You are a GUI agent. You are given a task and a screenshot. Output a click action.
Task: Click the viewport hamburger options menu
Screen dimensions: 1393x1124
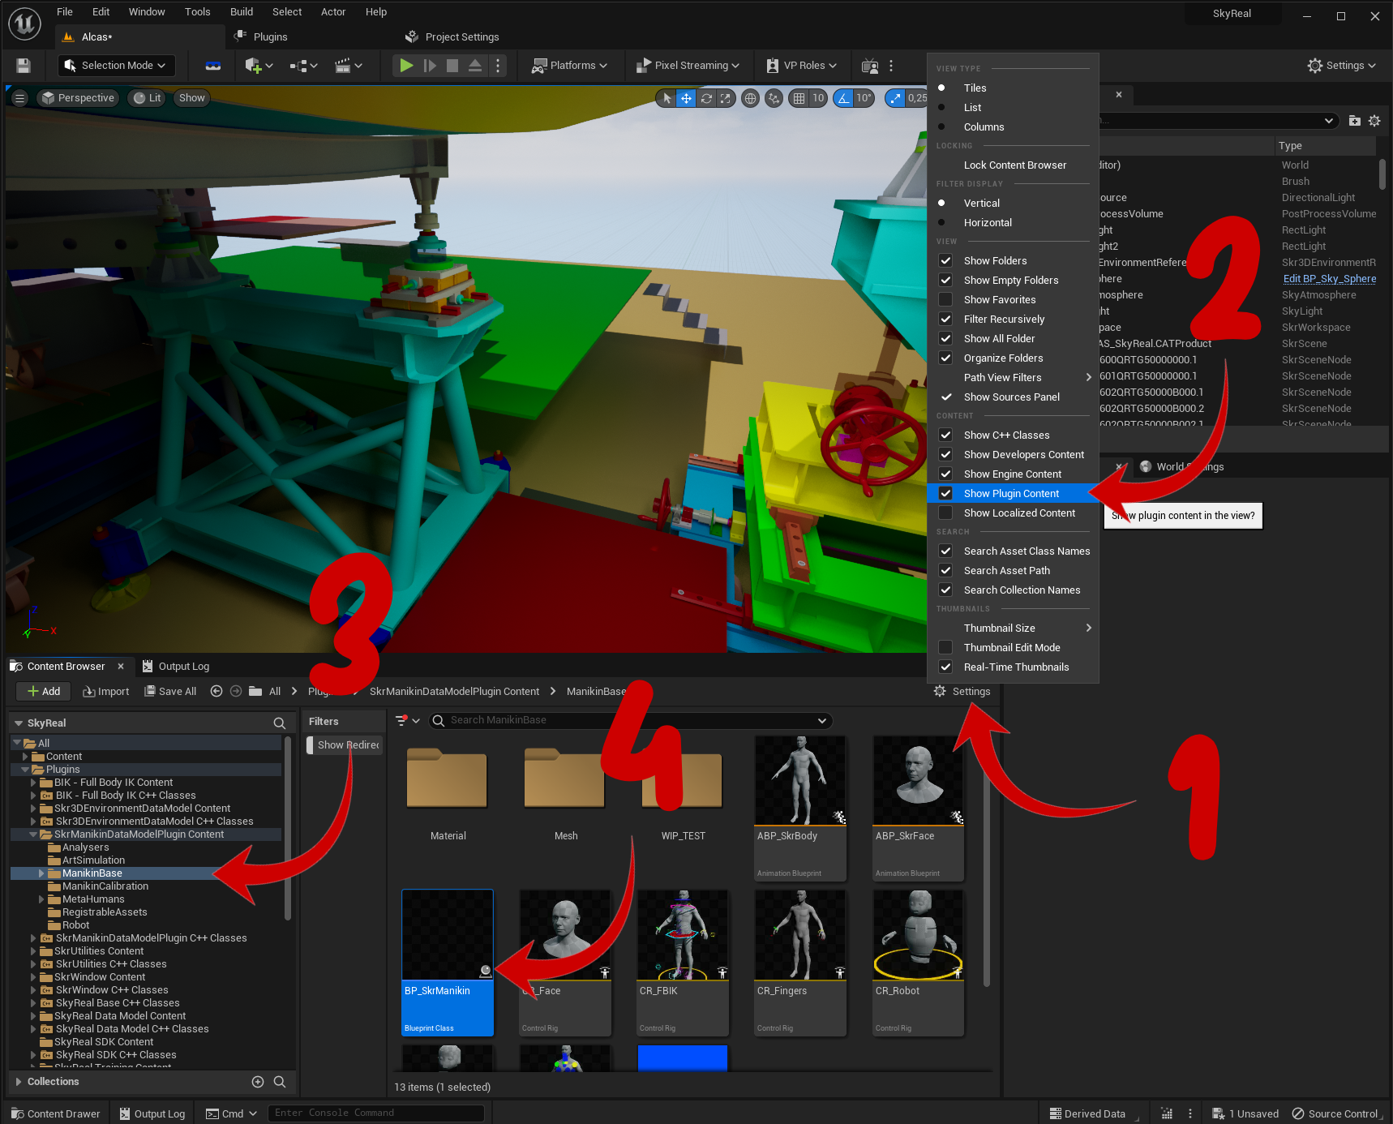pyautogui.click(x=20, y=98)
